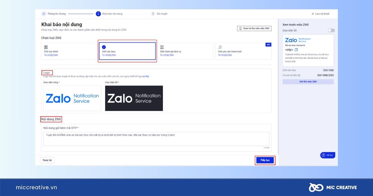Click the 300 VNĐ value for ZNS xác thực

[329, 70]
